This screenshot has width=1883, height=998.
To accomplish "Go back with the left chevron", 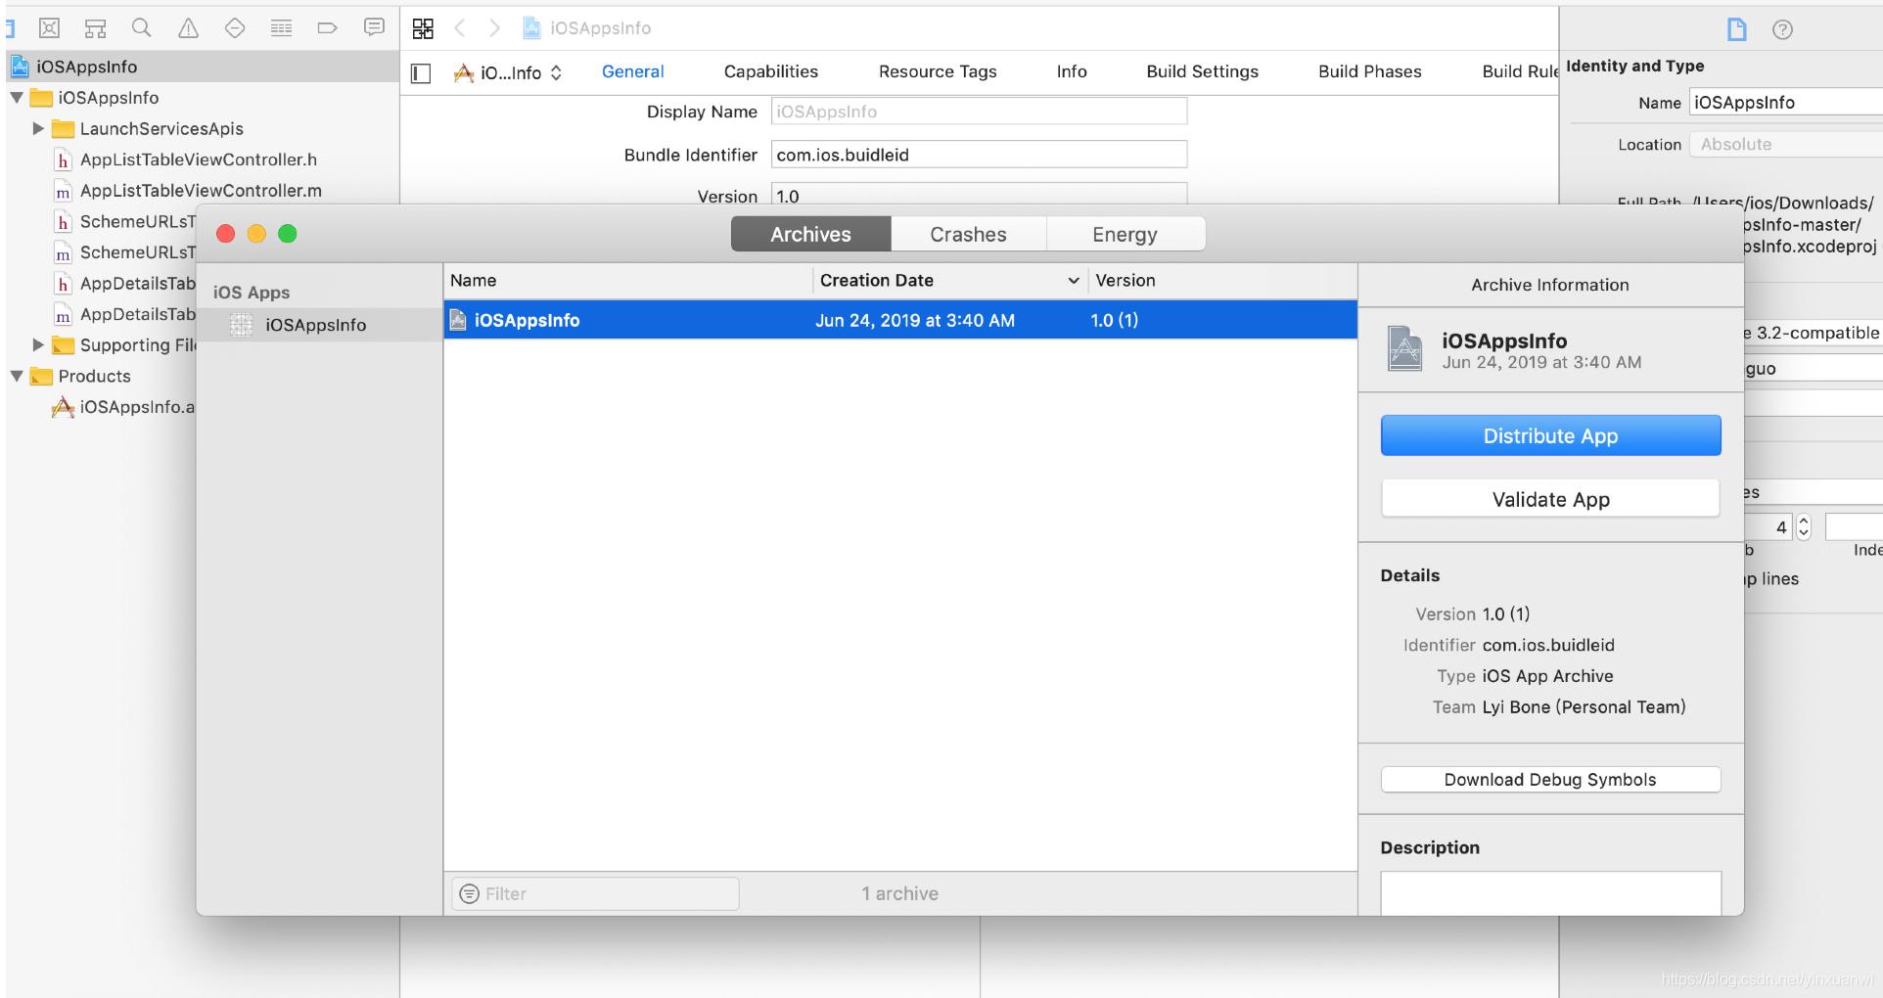I will pyautogui.click(x=459, y=28).
